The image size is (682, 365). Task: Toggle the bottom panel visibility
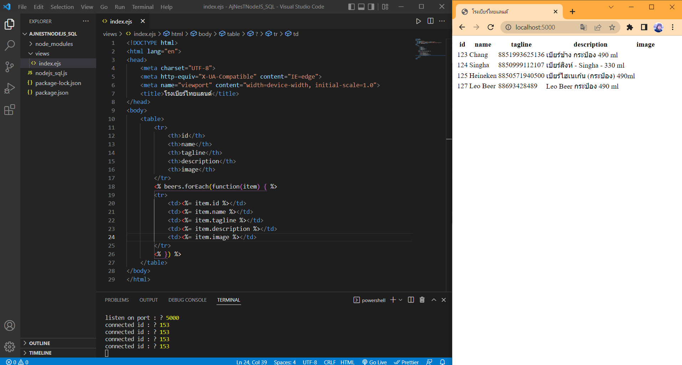point(361,7)
